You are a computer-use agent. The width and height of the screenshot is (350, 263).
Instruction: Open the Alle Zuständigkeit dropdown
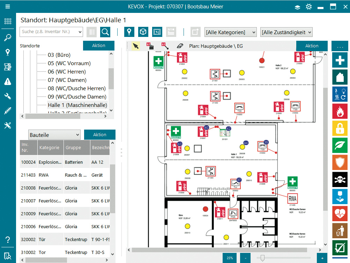tap(286, 32)
